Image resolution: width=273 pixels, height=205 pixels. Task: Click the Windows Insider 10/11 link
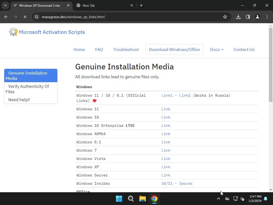[167, 183]
